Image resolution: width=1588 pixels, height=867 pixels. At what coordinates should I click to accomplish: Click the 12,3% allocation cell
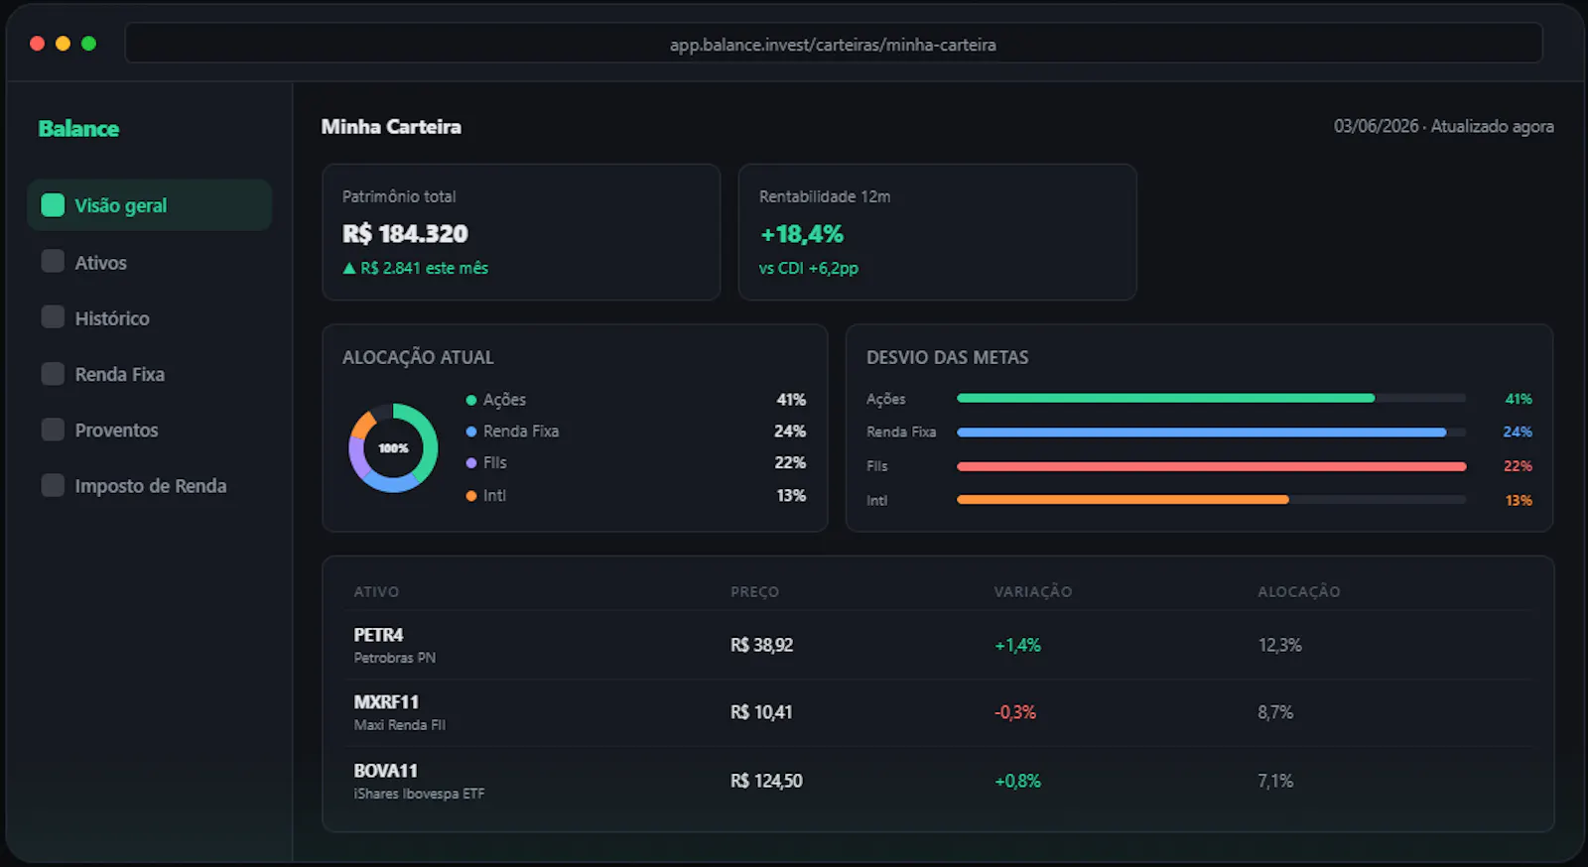point(1279,645)
